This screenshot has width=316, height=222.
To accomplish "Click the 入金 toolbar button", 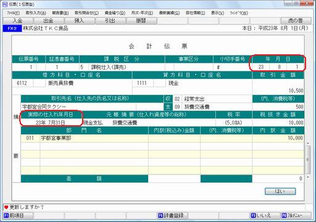I will click(x=18, y=21).
